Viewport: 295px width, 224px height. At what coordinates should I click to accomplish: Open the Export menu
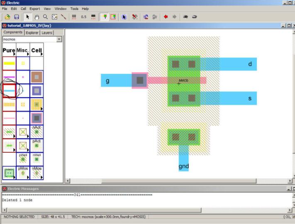[x=34, y=8]
